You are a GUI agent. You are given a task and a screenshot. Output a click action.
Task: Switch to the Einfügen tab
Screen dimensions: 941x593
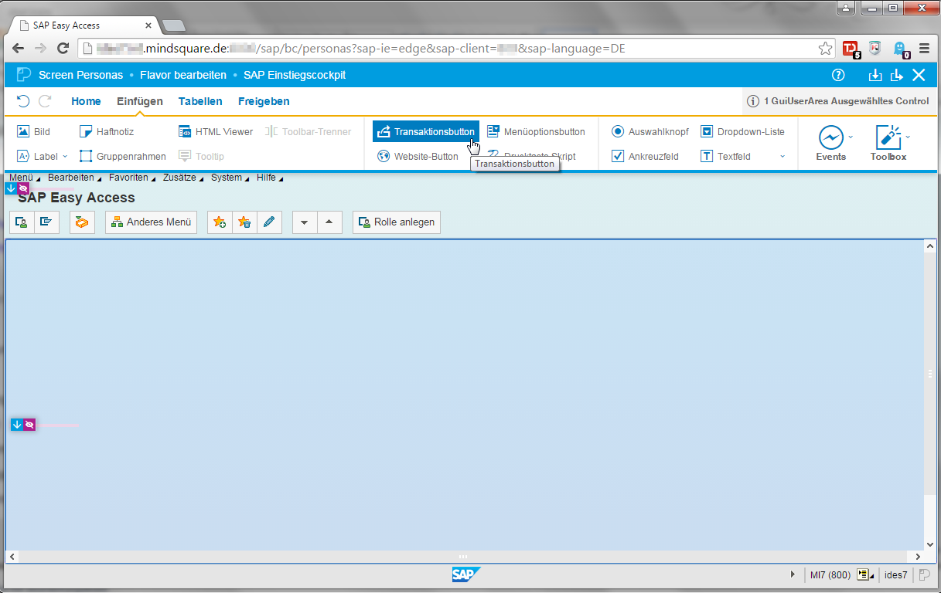coord(140,101)
